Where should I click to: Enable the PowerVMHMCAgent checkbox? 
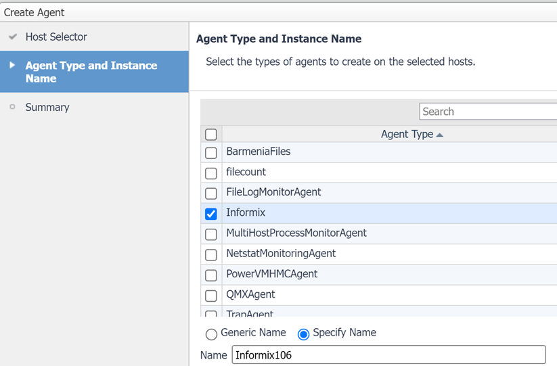click(211, 275)
